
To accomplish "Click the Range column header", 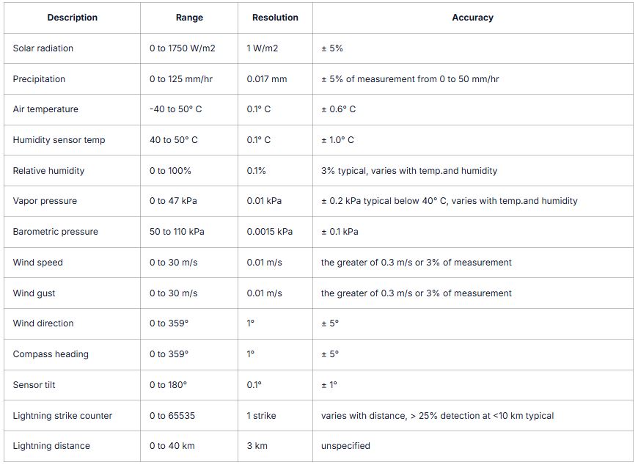I will click(189, 18).
